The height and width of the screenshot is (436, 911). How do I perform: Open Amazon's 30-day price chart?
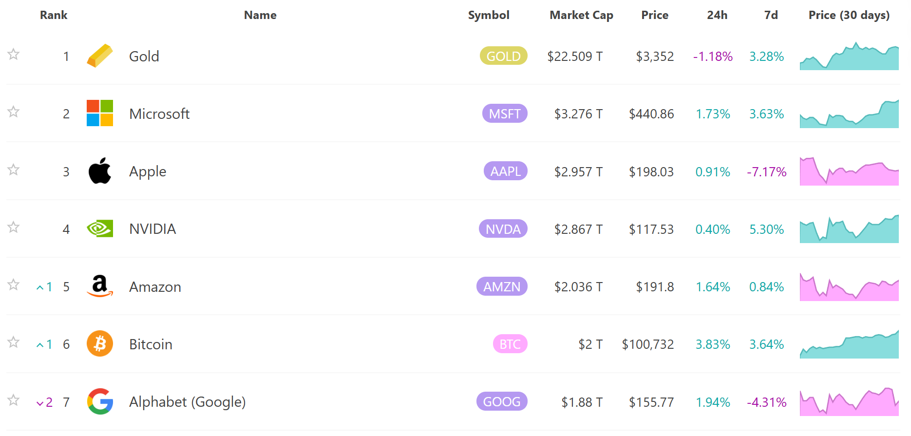tap(849, 286)
